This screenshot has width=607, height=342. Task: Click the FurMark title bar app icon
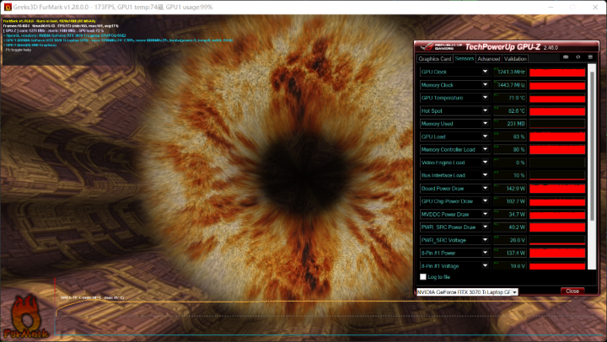(8, 7)
